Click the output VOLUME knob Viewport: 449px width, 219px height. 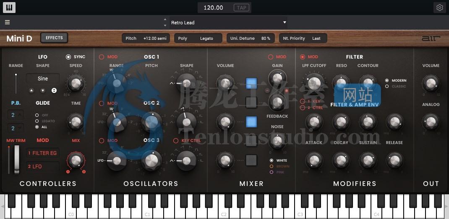[431, 83]
